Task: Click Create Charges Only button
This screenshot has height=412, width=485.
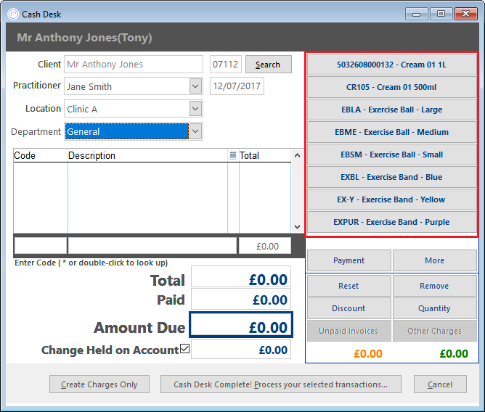Action: (x=99, y=384)
